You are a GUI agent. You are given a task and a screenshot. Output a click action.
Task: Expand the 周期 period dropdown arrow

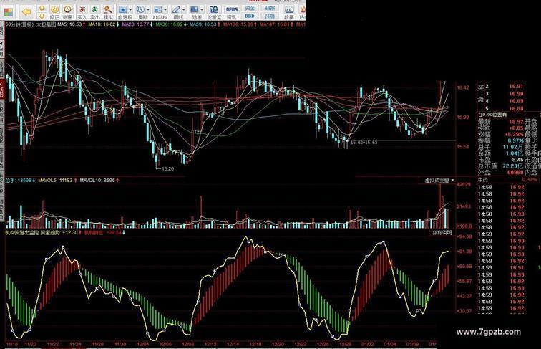coord(148,10)
